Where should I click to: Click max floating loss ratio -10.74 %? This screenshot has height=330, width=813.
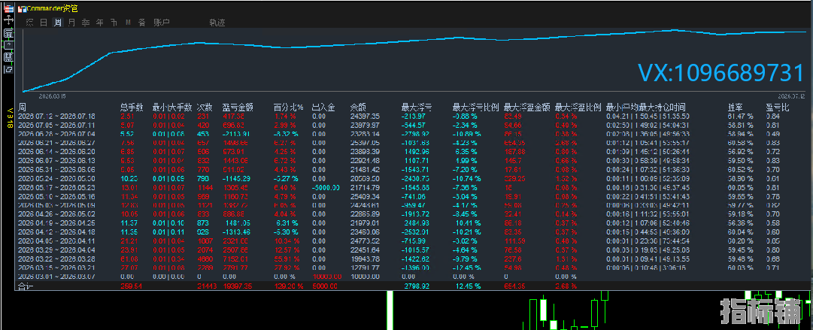pos(466,178)
